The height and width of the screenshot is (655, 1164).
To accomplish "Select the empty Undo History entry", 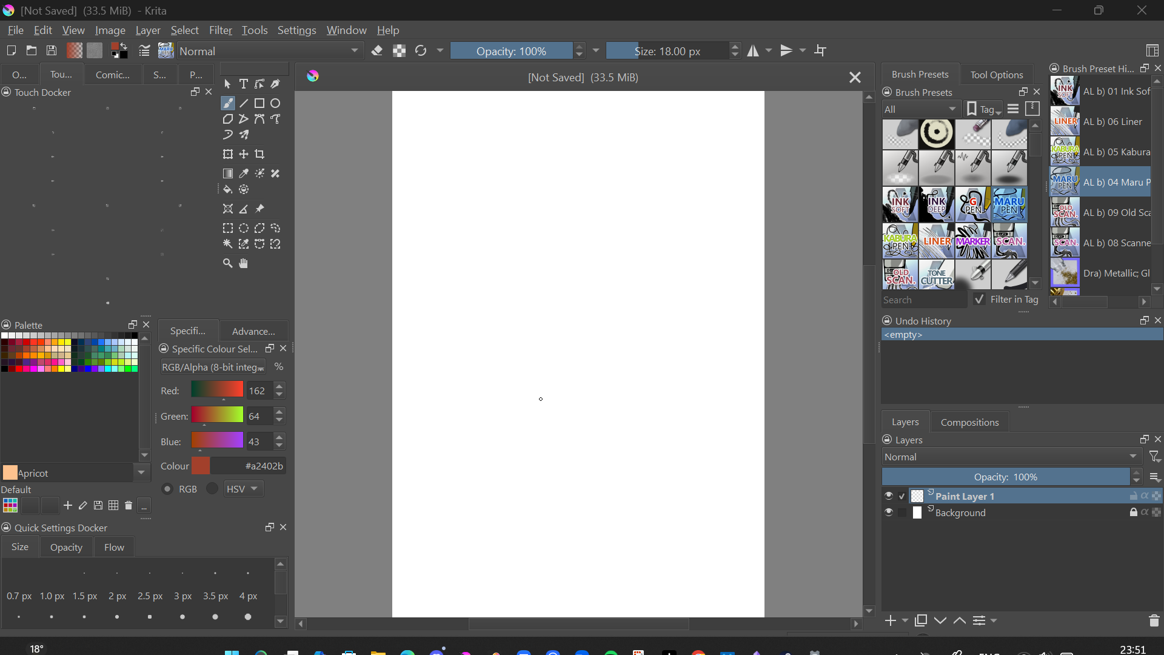I will click(1022, 335).
